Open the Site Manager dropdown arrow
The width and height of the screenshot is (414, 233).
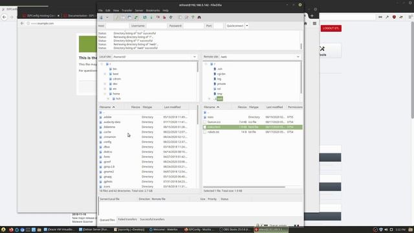(107, 17)
